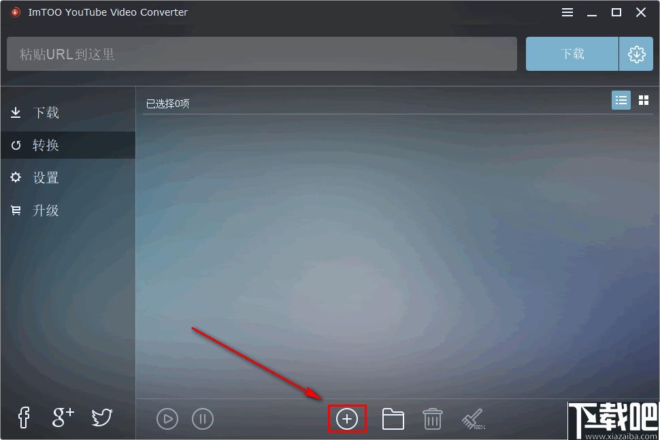660x440 pixels.
Task: Click the add file plus icon
Action: point(347,419)
